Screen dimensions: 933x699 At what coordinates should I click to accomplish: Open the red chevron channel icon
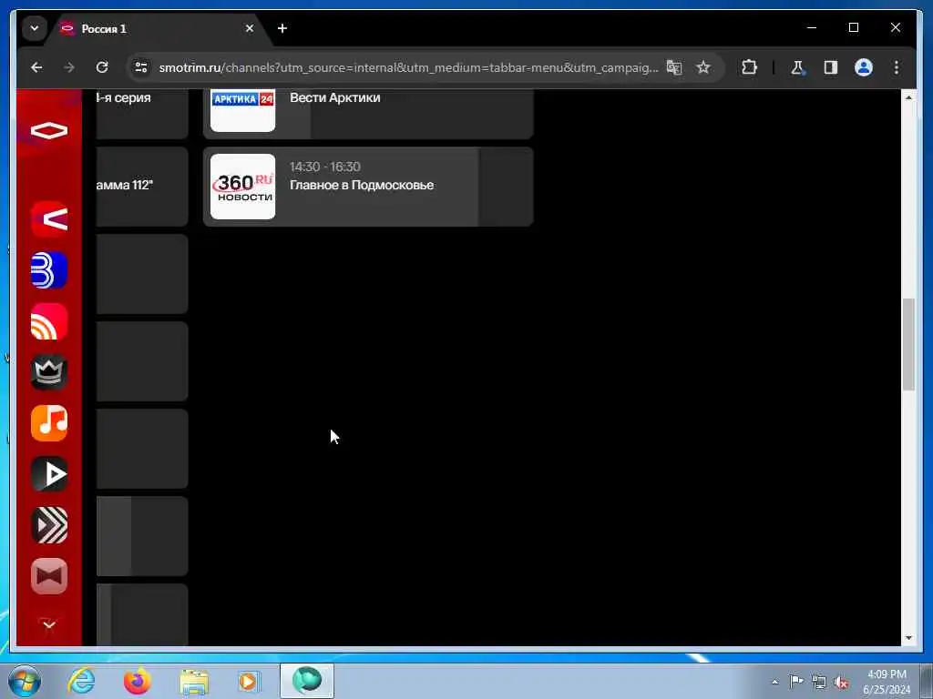(49, 219)
